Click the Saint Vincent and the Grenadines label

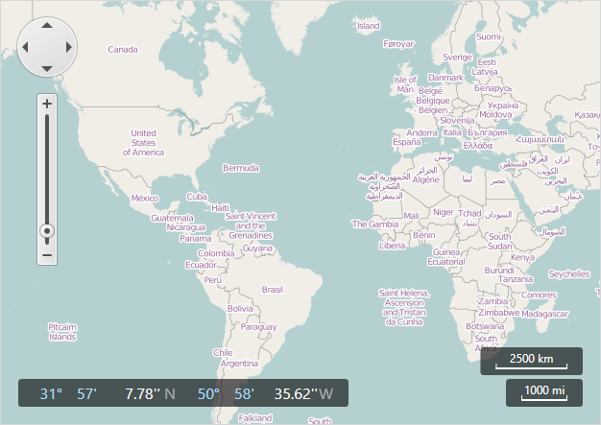pyautogui.click(x=251, y=225)
